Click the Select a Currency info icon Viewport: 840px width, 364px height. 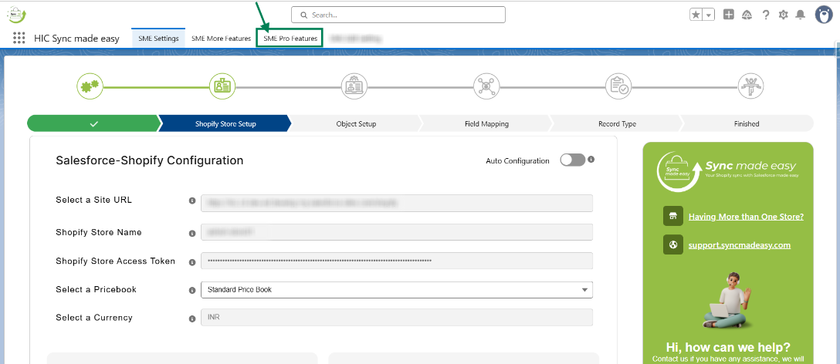pos(191,318)
